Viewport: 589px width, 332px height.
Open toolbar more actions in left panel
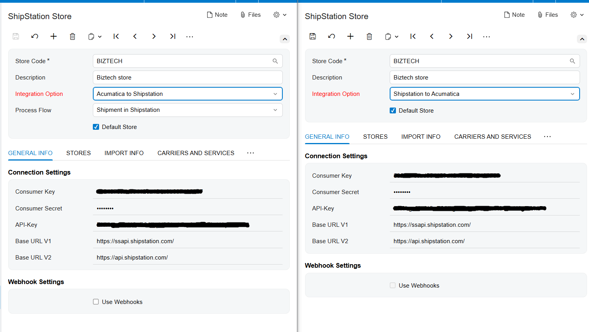190,37
